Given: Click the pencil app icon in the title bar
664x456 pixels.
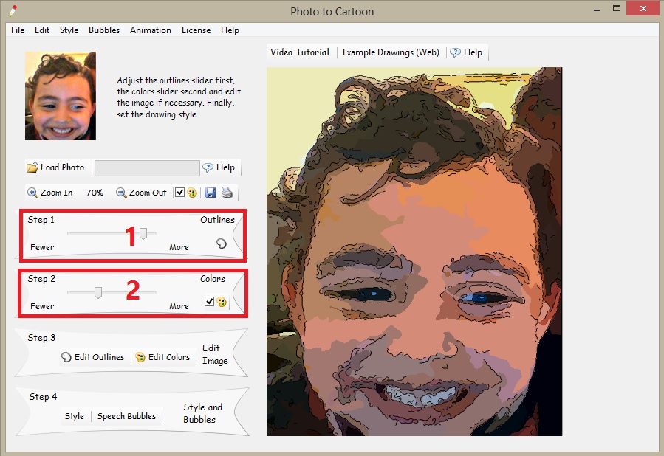Looking at the screenshot, I should coord(13,11).
